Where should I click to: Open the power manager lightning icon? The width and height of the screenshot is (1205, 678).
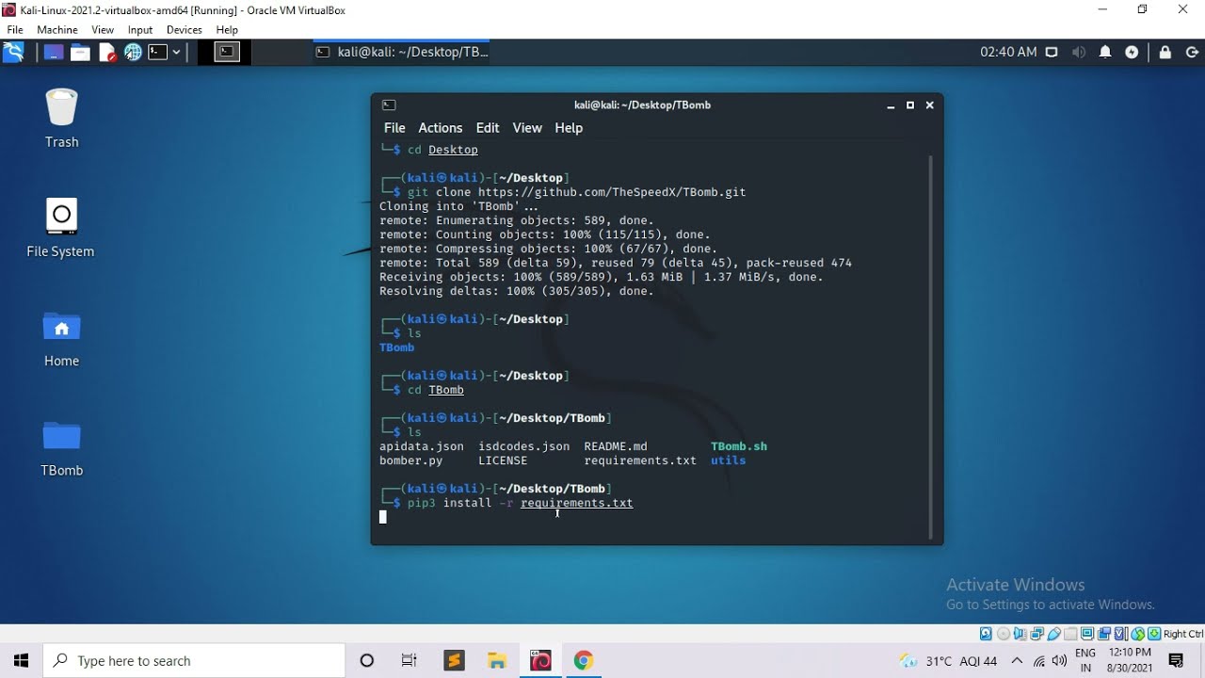coord(1132,53)
